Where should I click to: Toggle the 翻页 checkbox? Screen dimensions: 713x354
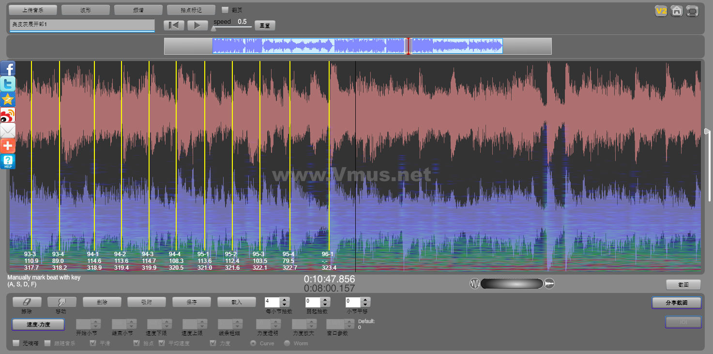click(225, 10)
